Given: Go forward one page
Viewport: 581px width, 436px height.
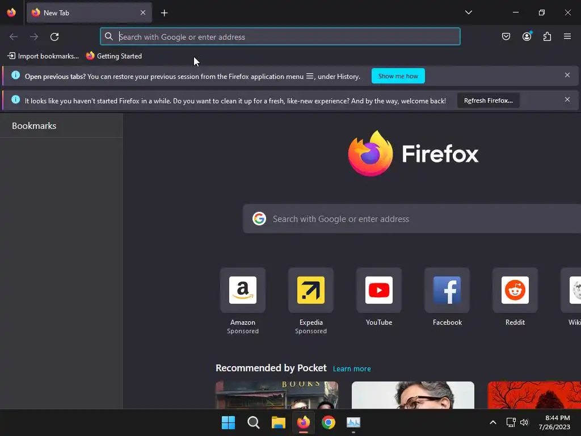Looking at the screenshot, I should click(34, 37).
